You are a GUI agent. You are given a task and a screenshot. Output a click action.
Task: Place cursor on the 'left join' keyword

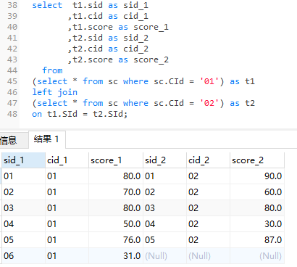pyautogui.click(x=55, y=92)
